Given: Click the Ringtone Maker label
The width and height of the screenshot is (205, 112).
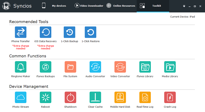Looking at the screenshot, I should pyautogui.click(x=21, y=76).
